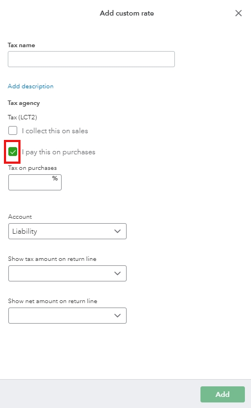This screenshot has width=251, height=408.
Task: Expand the Show tax amount on return line dropdown
Action: pos(67,273)
